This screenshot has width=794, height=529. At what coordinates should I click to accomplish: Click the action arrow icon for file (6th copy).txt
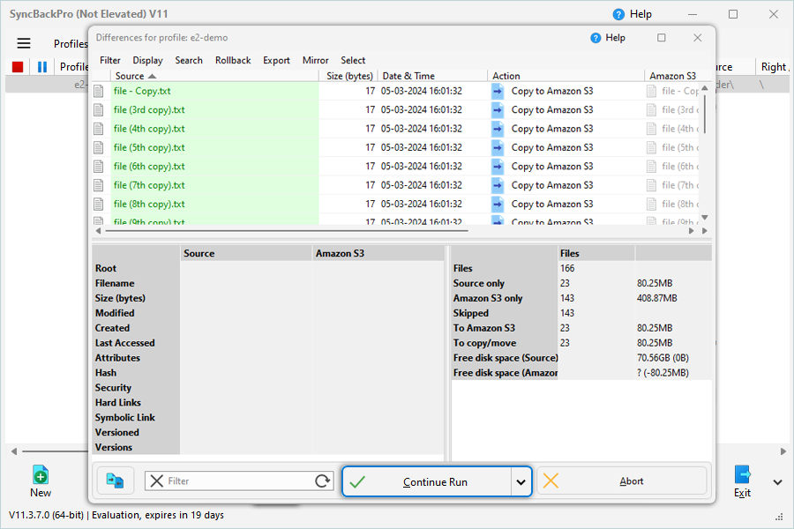pos(498,167)
